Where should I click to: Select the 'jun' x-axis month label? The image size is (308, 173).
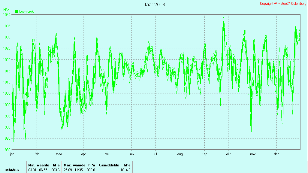click(x=131, y=154)
